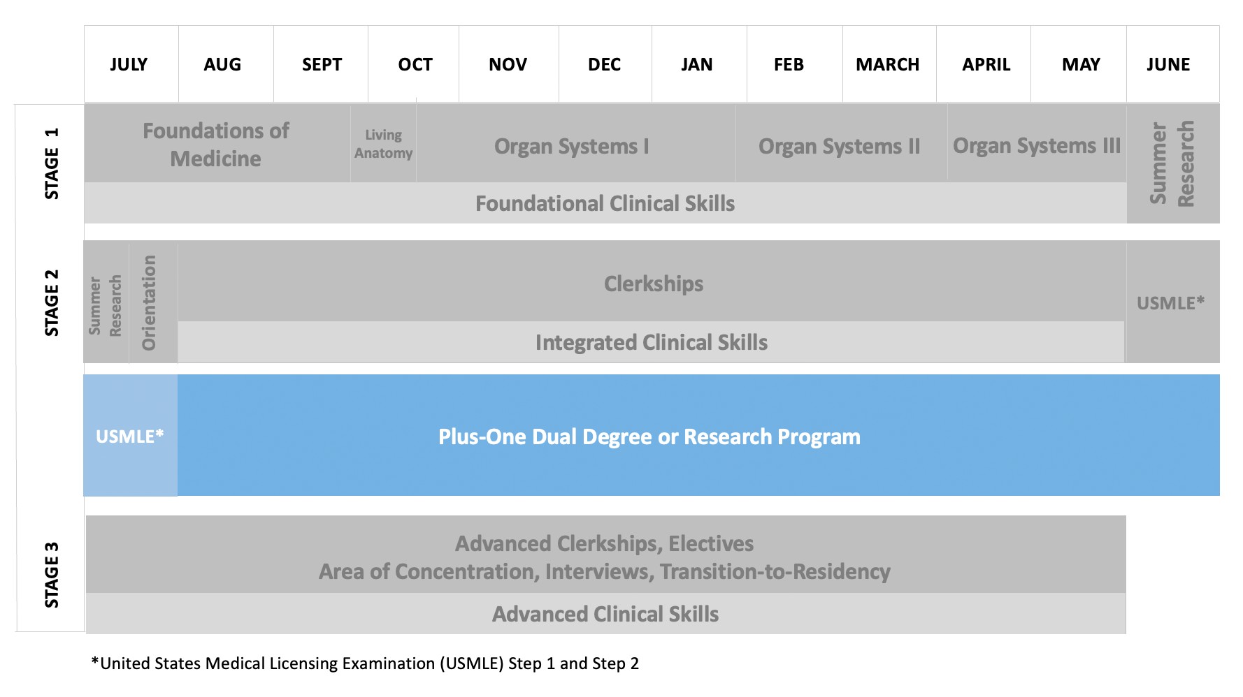Screen dimensions: 1243x697
Task: Select the Integrated Clinical Skills bar
Action: click(651, 343)
